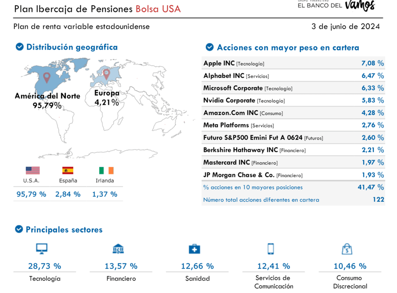Click the 13,57 % Financiero figure
Viewport: 397px width, 293px height.
pos(121,266)
